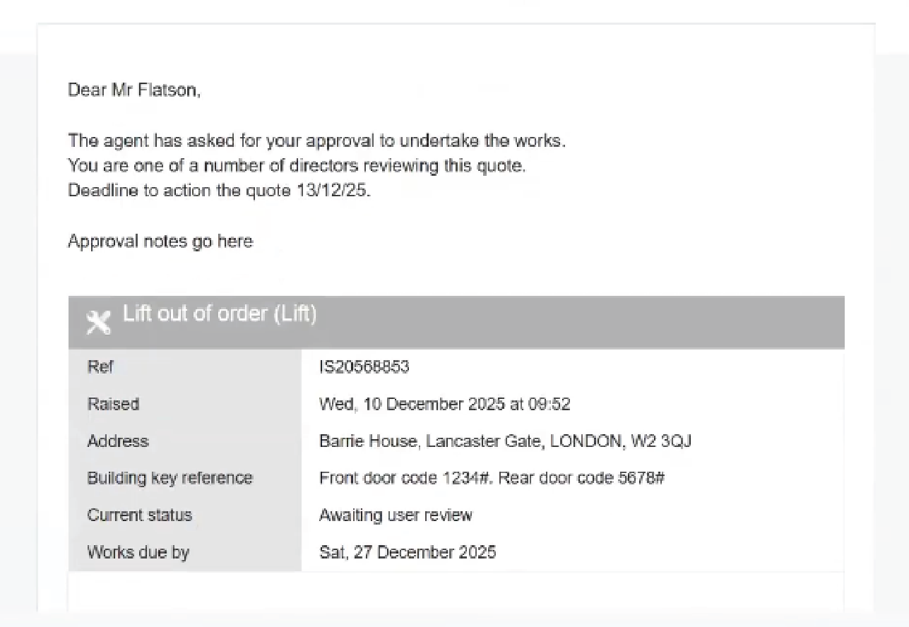Click the line about agent requesting approval
909x627 pixels.
tap(316, 141)
